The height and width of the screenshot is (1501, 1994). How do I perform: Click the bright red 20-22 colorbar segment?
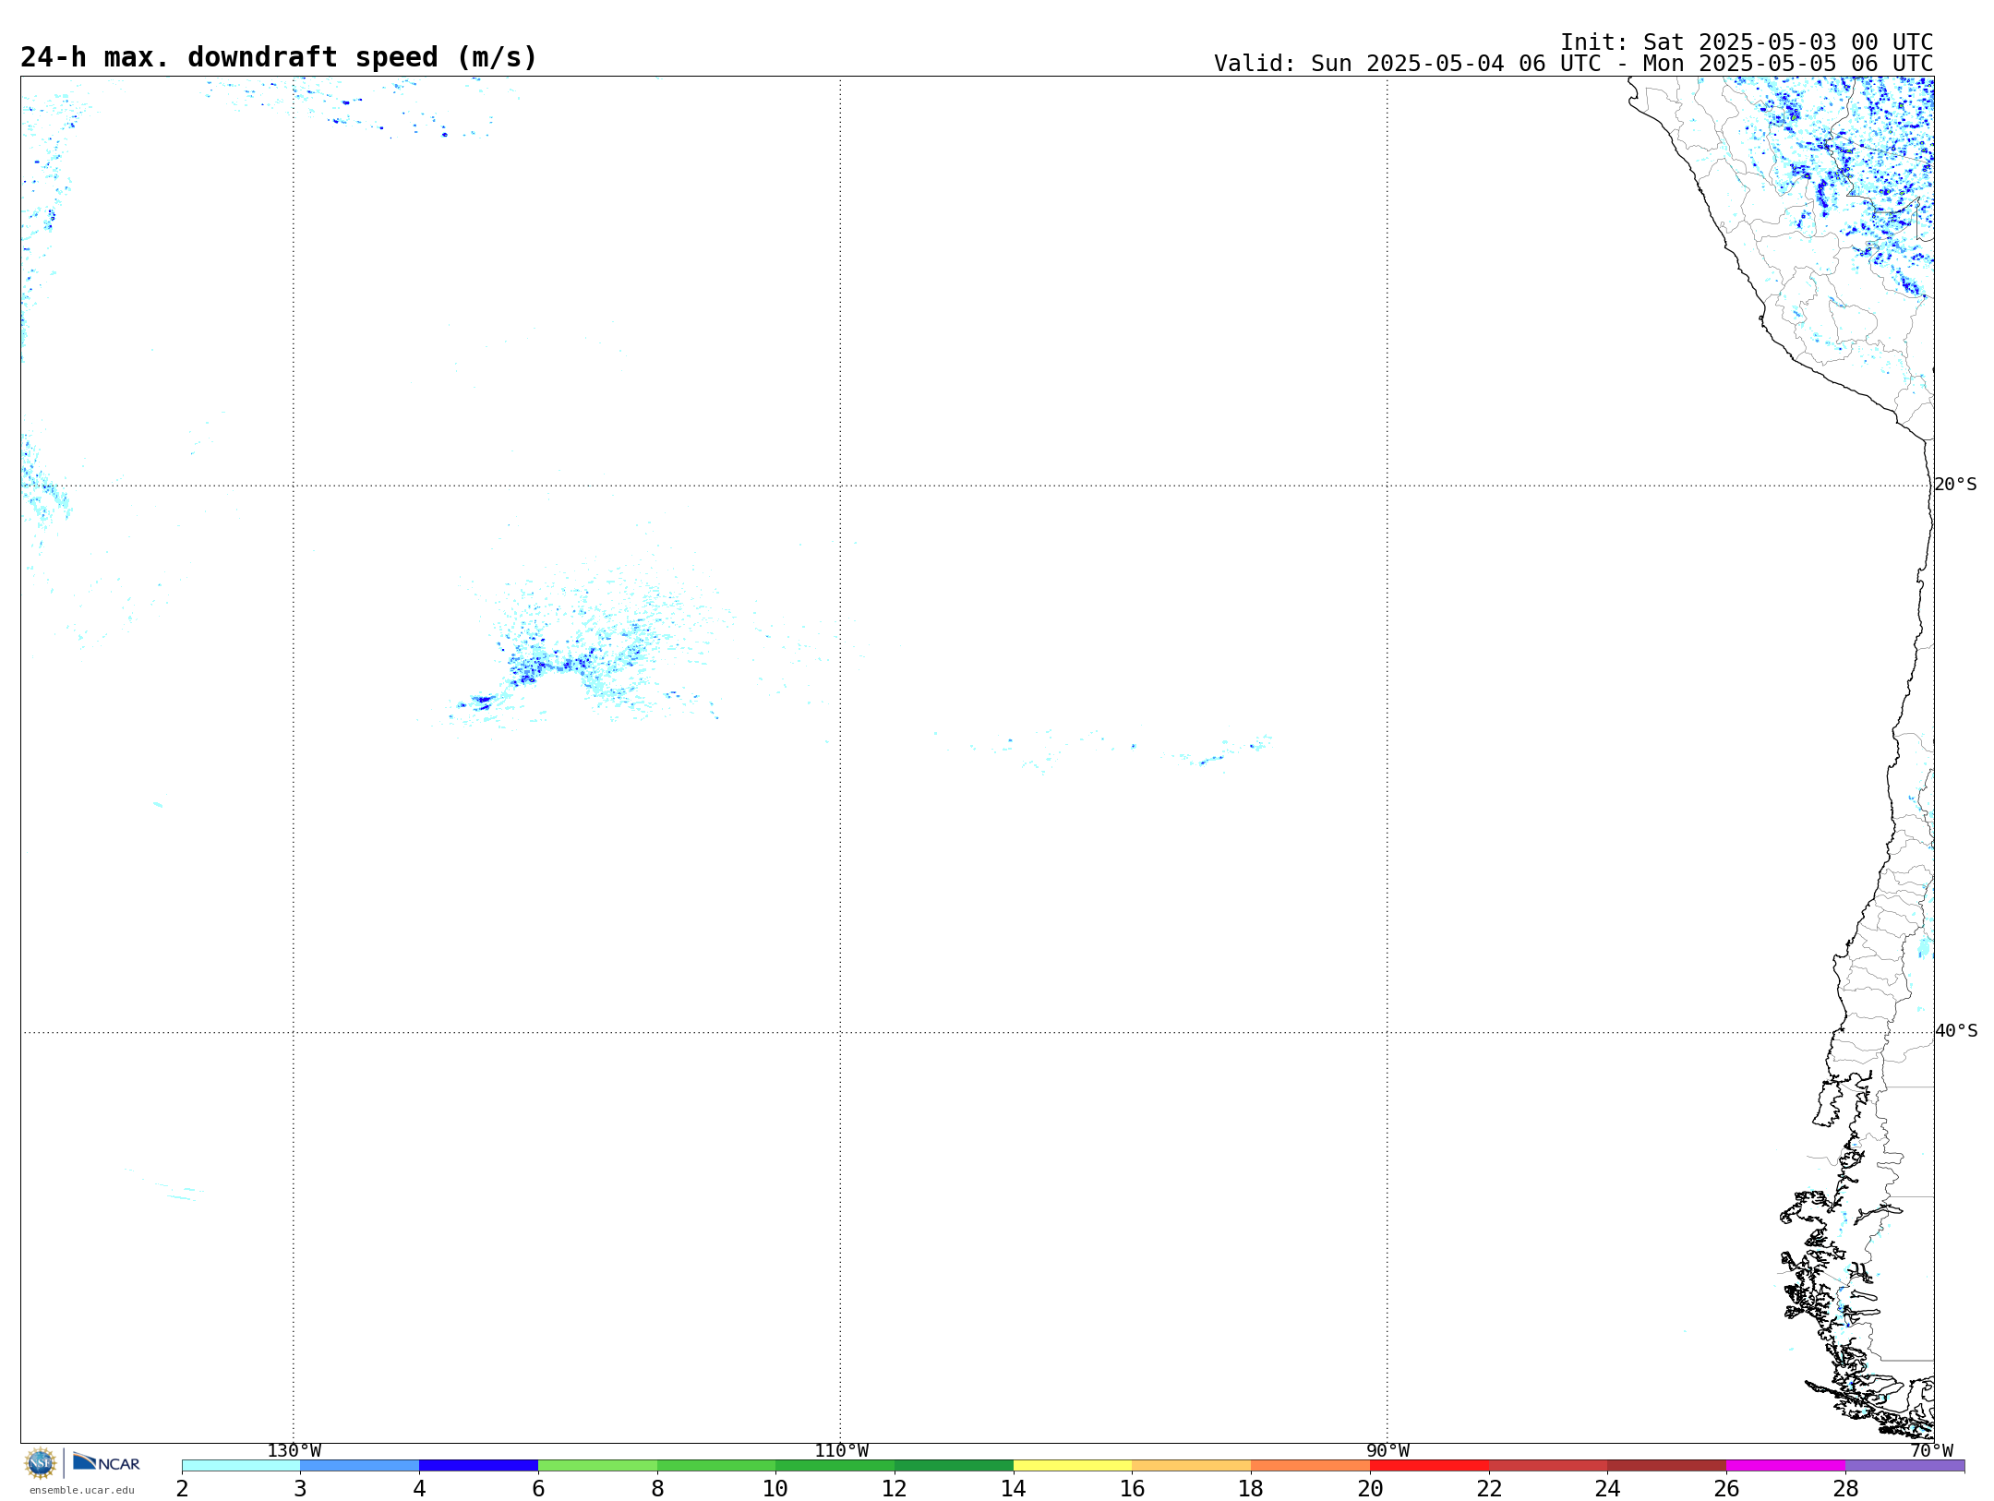point(1429,1466)
